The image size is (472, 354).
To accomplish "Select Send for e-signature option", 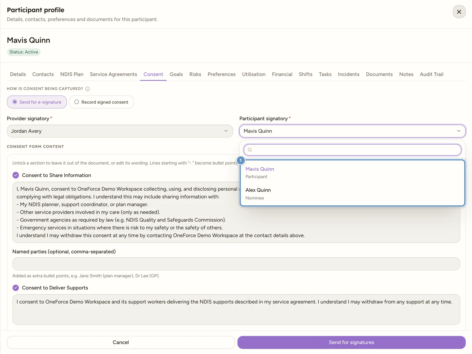I will [x=37, y=102].
